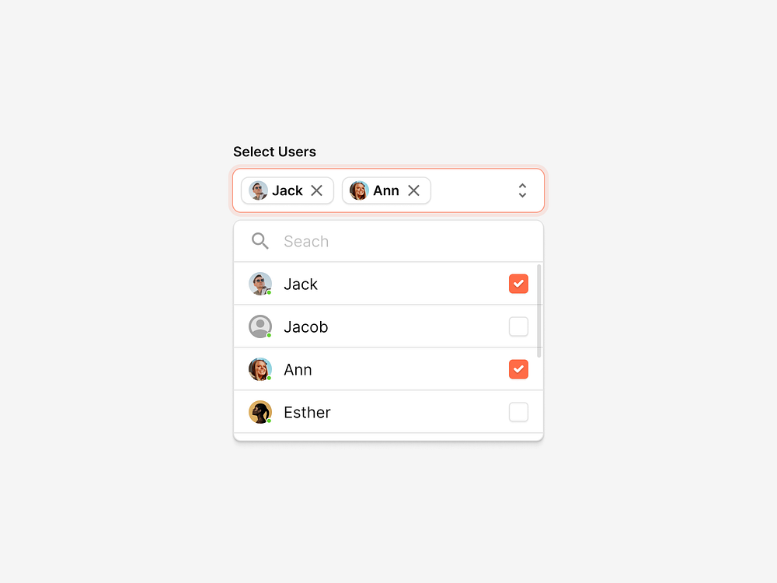
Task: Click Ann's avatar in the selected tag
Action: click(359, 190)
